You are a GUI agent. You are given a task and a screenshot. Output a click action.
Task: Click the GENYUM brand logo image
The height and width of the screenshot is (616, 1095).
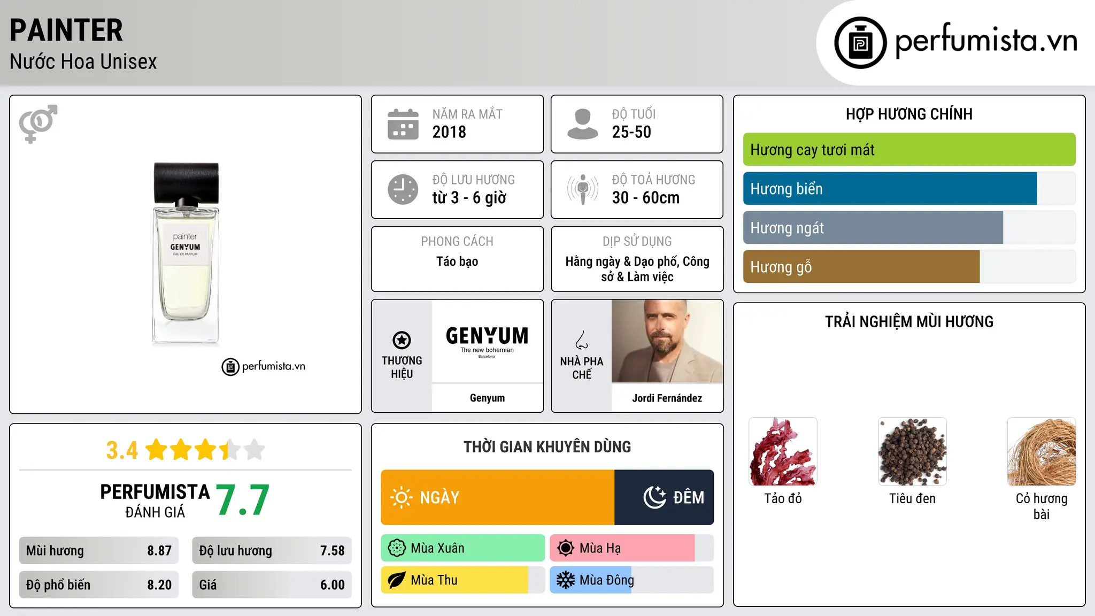pyautogui.click(x=487, y=341)
